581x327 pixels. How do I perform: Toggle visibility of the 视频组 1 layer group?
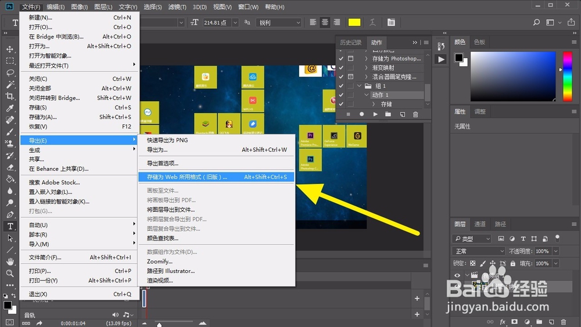(x=457, y=276)
